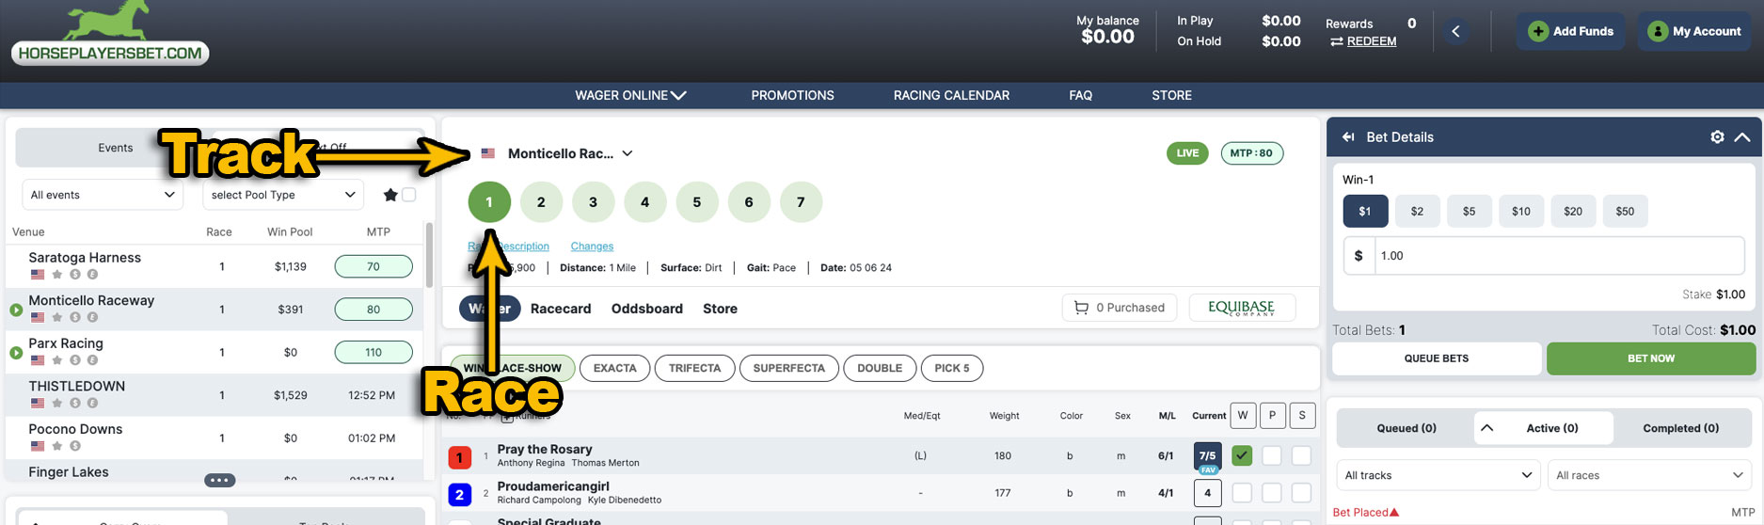Collapse the Bet Details panel chevron
1764x525 pixels.
point(1742,137)
